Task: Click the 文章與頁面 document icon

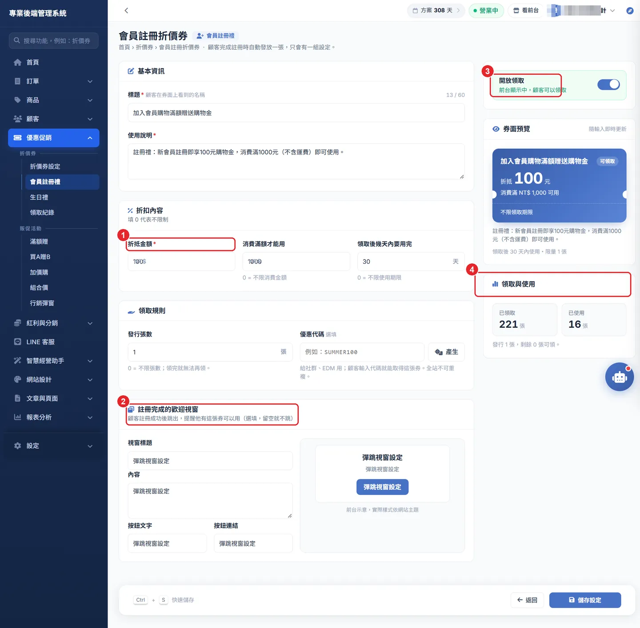Action: tap(17, 398)
